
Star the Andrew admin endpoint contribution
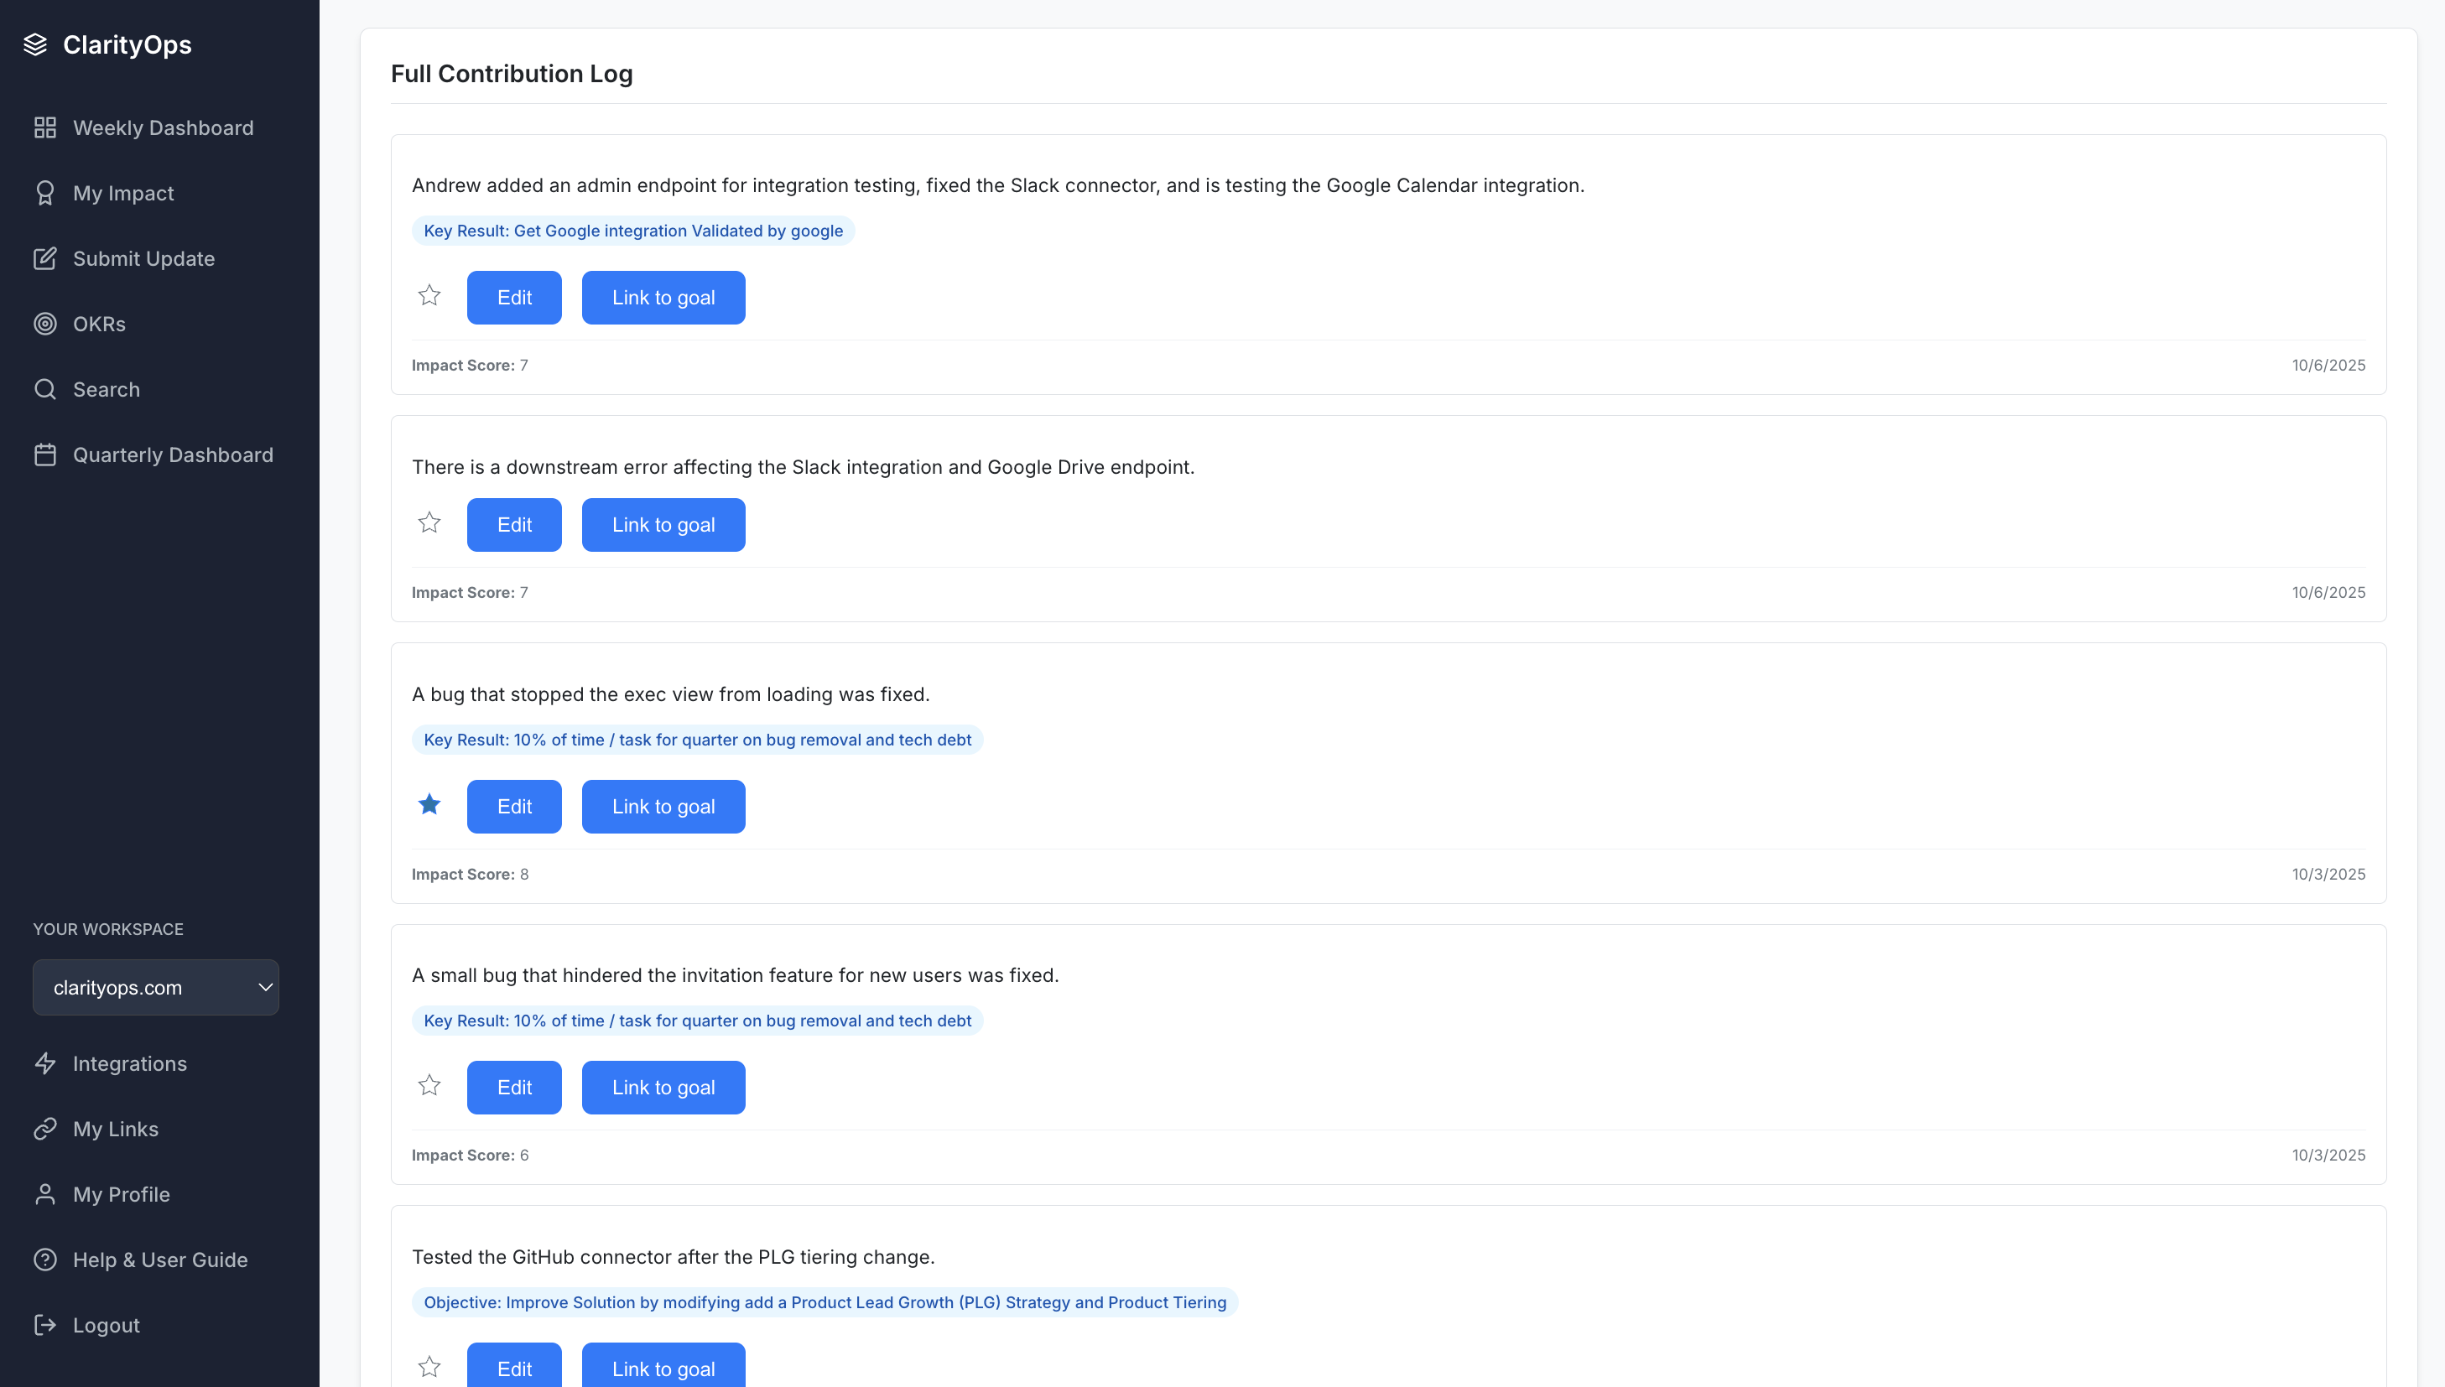point(429,296)
